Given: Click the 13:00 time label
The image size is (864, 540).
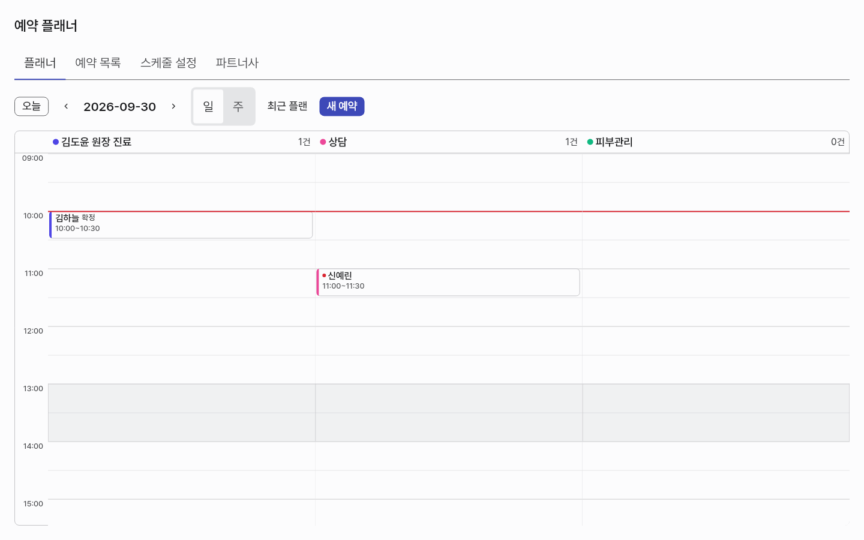Looking at the screenshot, I should (33, 389).
